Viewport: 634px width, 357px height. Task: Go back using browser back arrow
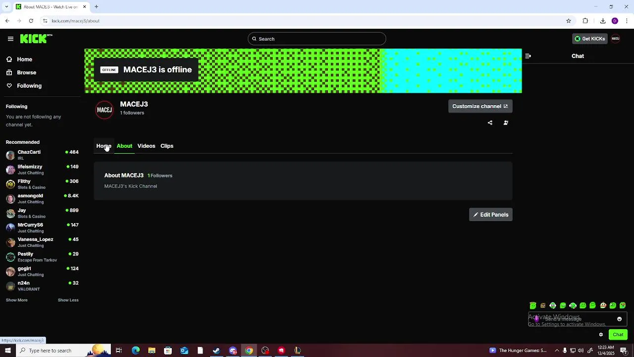(x=7, y=21)
